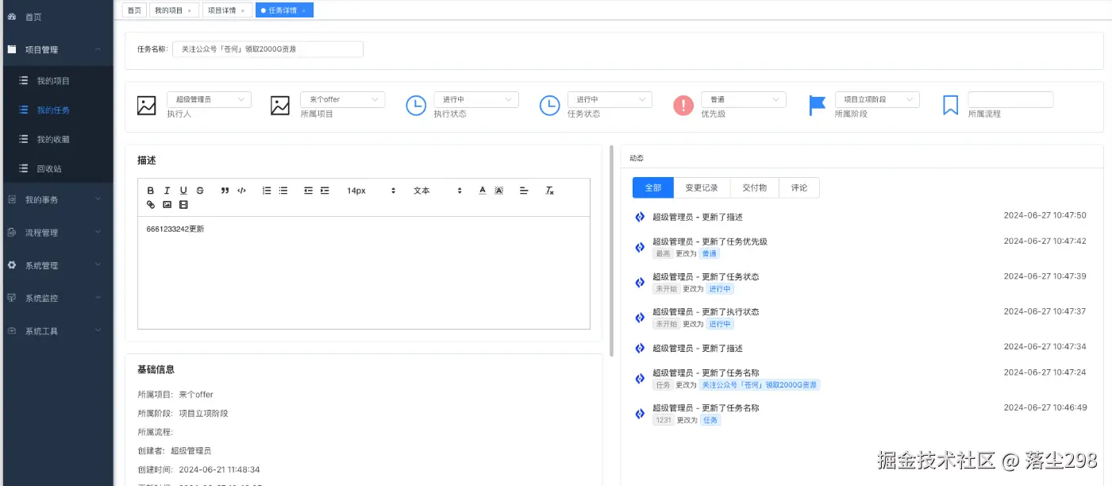
Task: Open 我的收藏 in the sidebar
Action: (53, 139)
